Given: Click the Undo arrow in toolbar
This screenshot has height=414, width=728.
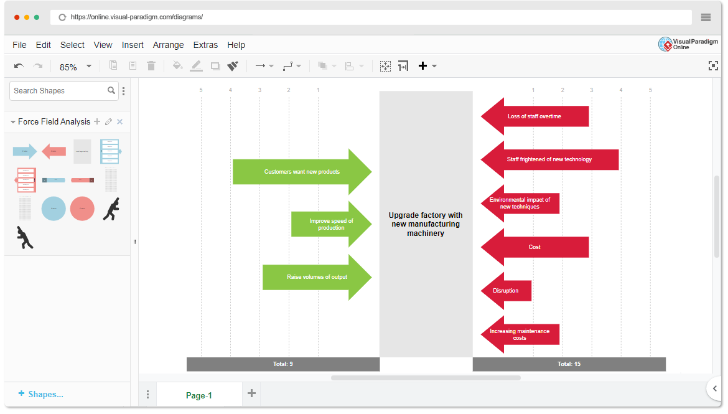Looking at the screenshot, I should (19, 66).
